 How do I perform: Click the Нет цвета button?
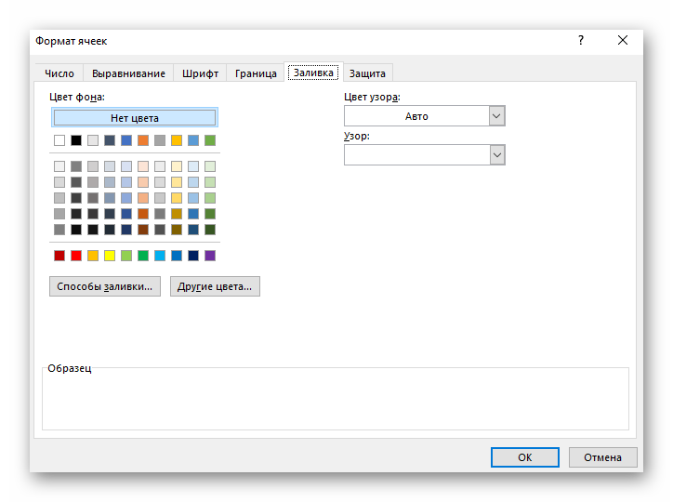click(135, 117)
